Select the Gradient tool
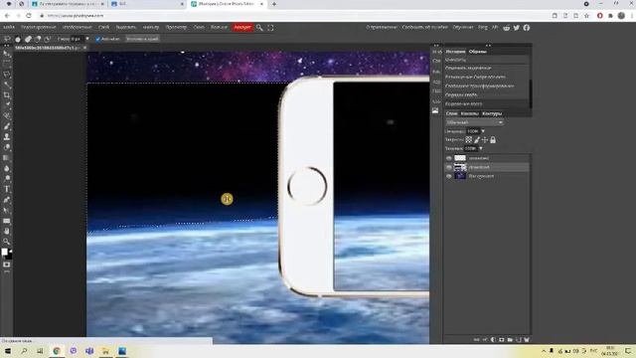This screenshot has height=358, width=636. pyautogui.click(x=7, y=158)
